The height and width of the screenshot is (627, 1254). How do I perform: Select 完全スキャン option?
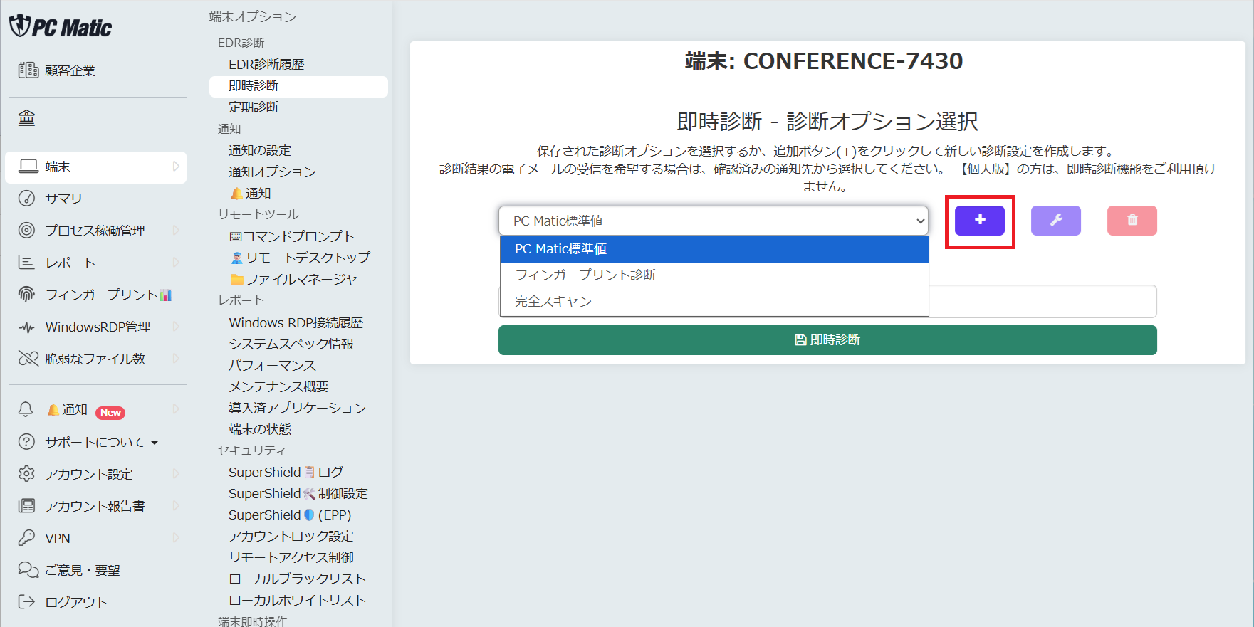tap(714, 302)
